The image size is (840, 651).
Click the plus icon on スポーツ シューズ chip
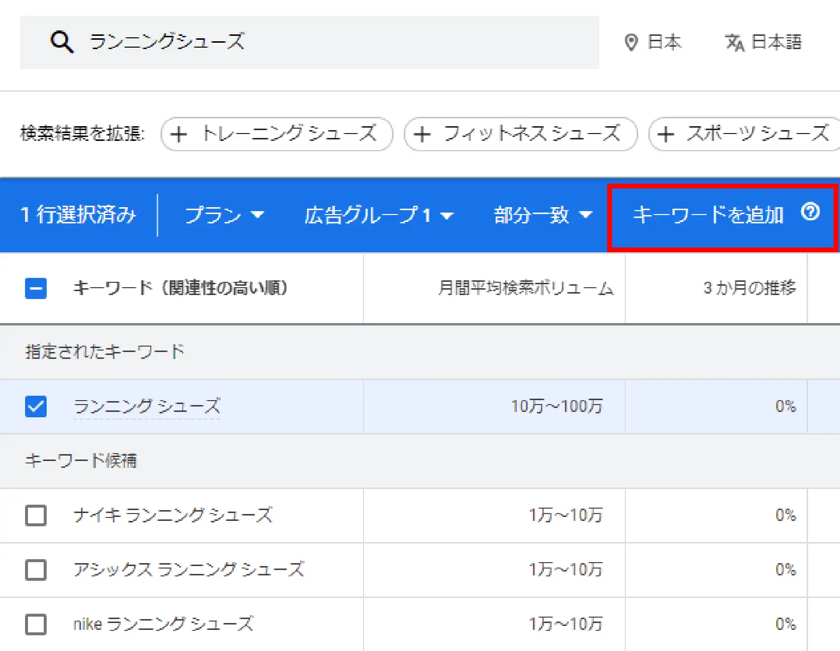[x=666, y=134]
